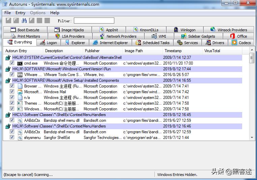Sort by the Timestamp column header

[182, 51]
